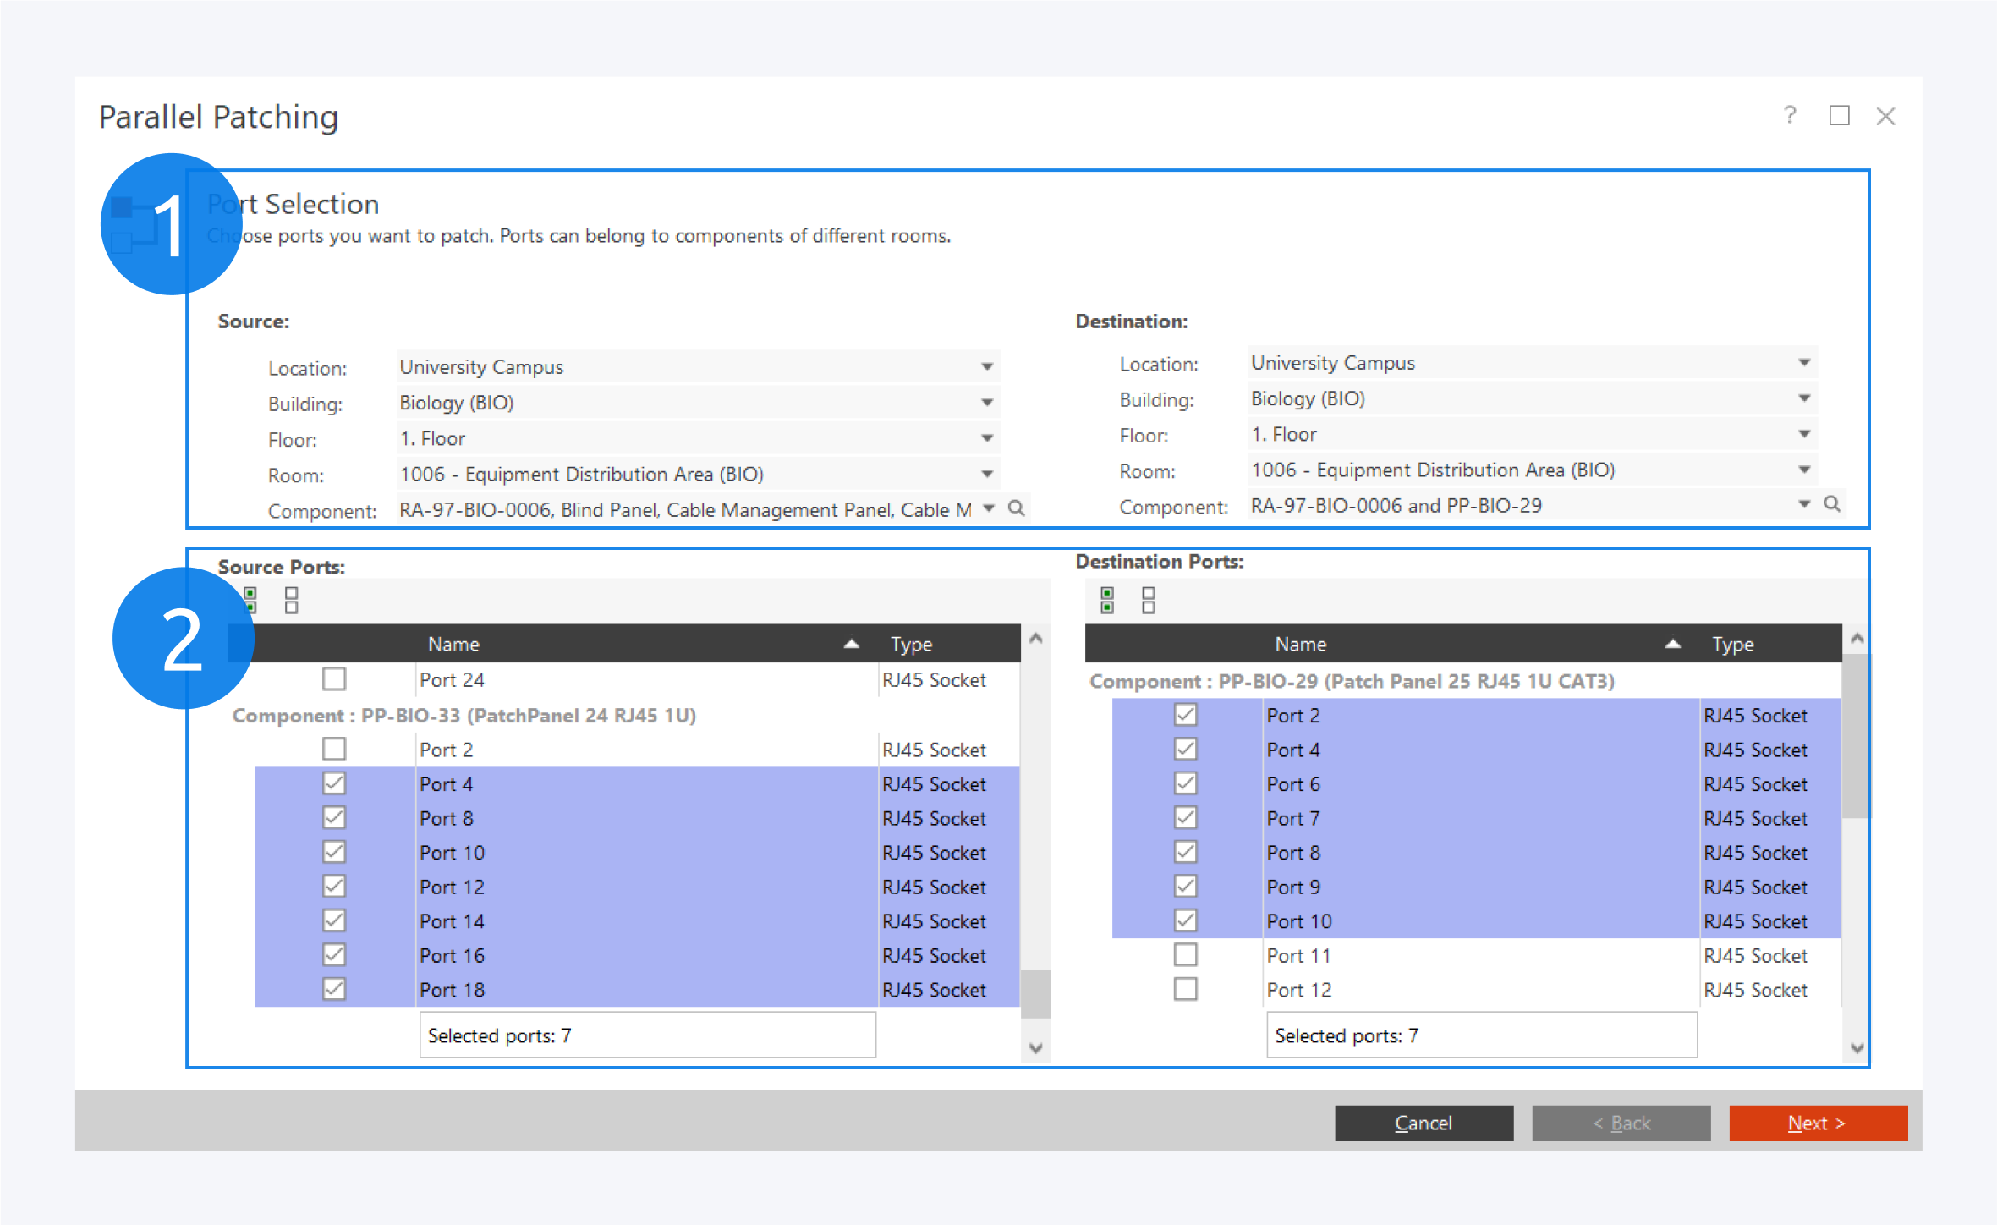Click Type column header in Destination Ports
Viewport: 1997px width, 1225px height.
[1732, 644]
